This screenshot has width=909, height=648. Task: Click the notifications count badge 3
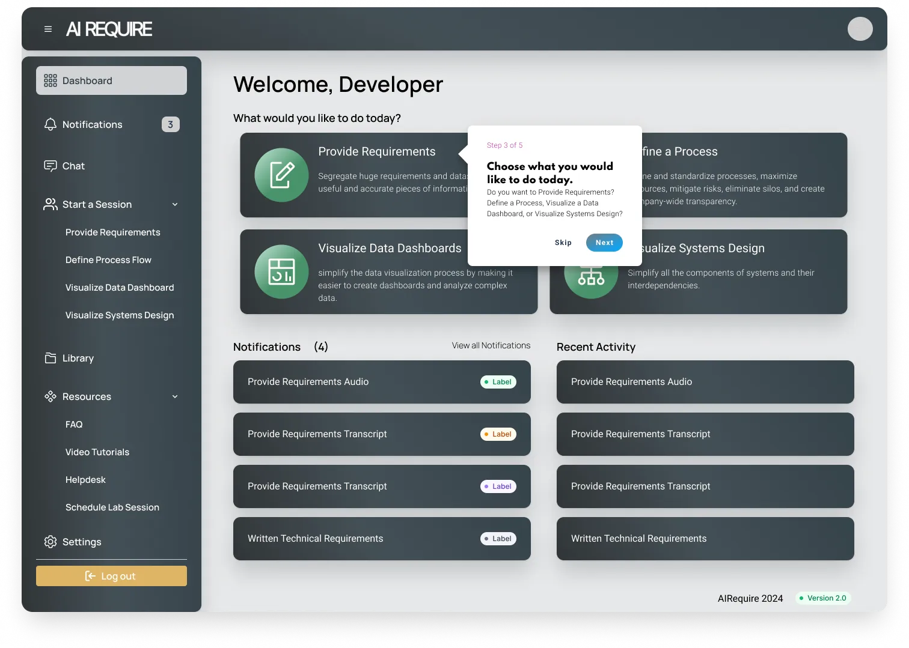pyautogui.click(x=171, y=124)
